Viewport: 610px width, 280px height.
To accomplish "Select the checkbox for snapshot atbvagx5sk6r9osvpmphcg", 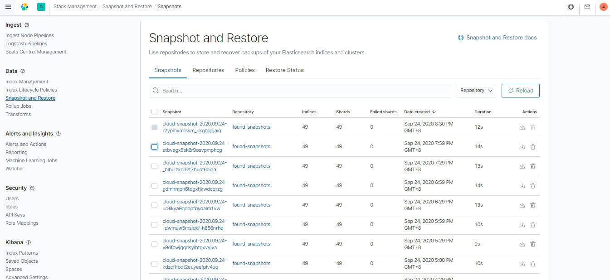I will pyautogui.click(x=154, y=146).
